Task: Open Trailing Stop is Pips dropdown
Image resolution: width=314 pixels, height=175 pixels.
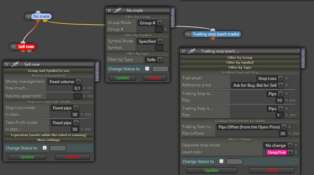Action: pos(275,94)
